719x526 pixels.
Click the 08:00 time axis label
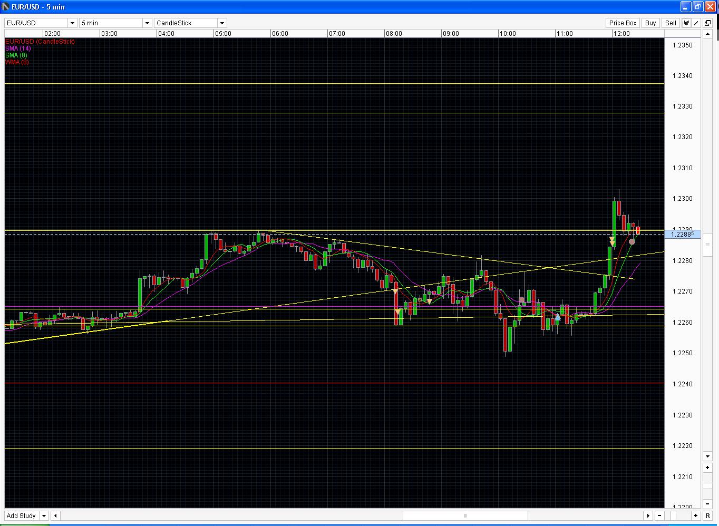394,33
